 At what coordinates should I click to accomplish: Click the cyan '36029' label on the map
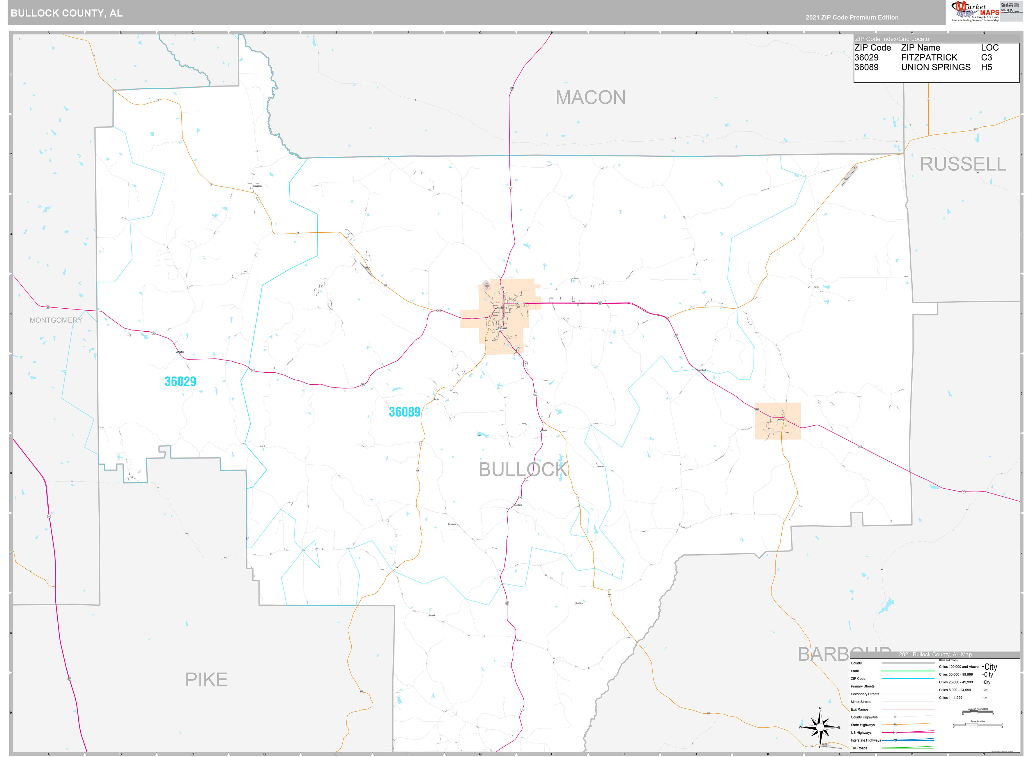click(180, 381)
